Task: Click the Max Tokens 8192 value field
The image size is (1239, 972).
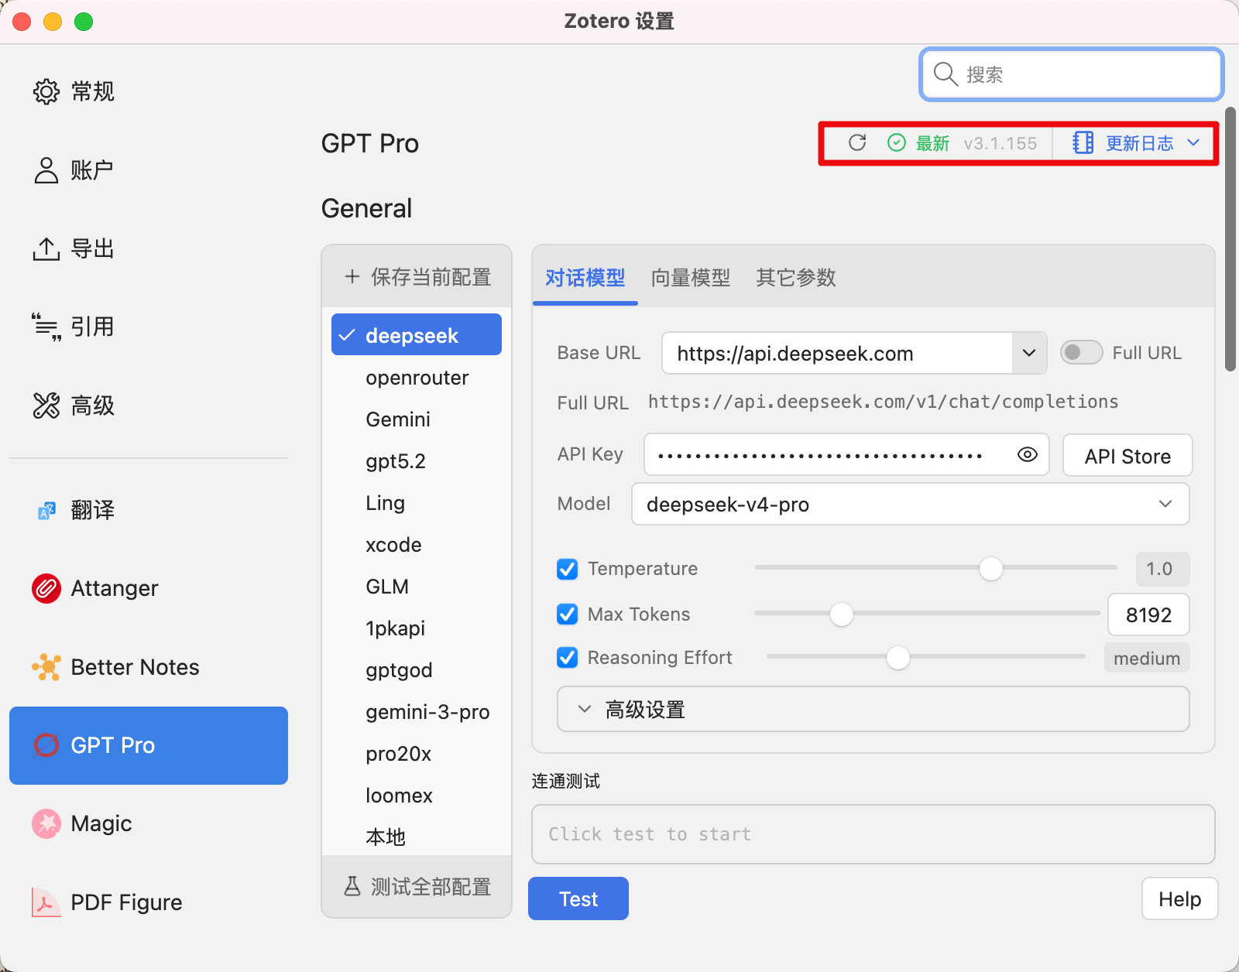Action: click(1148, 614)
